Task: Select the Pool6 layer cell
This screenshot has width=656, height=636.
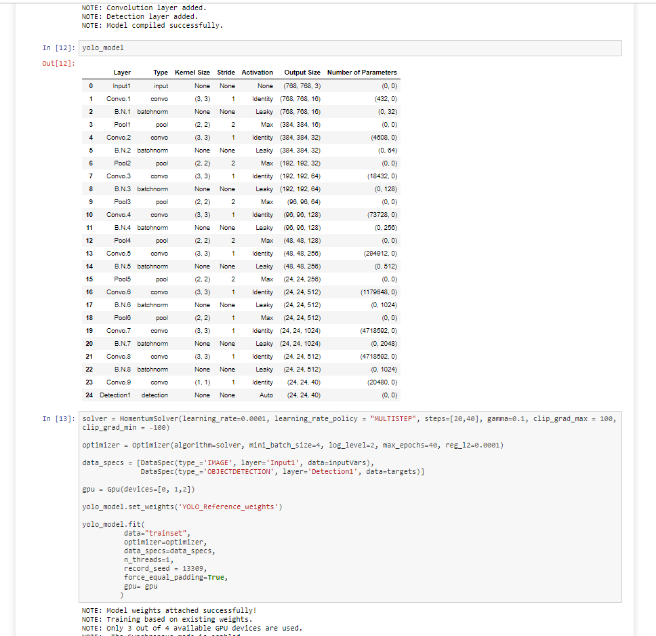Action: [122, 318]
